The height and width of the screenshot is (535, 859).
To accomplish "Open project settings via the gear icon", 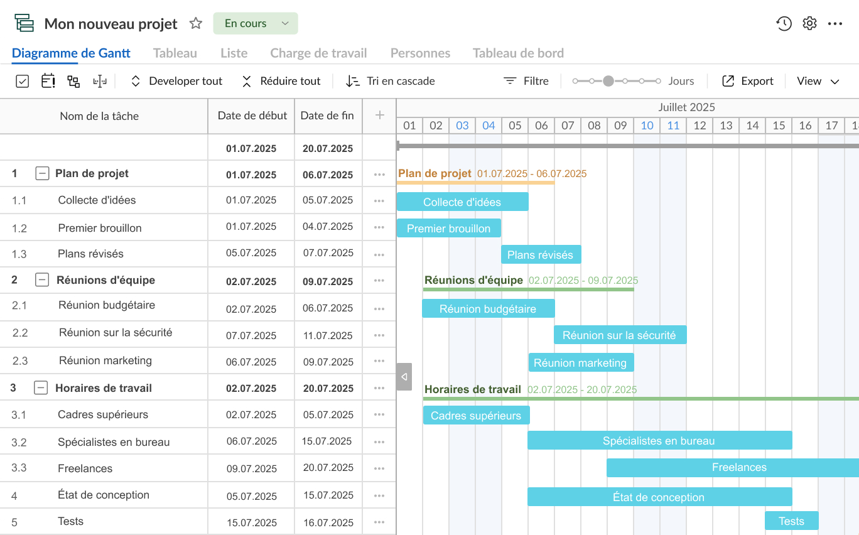I will coord(809,23).
